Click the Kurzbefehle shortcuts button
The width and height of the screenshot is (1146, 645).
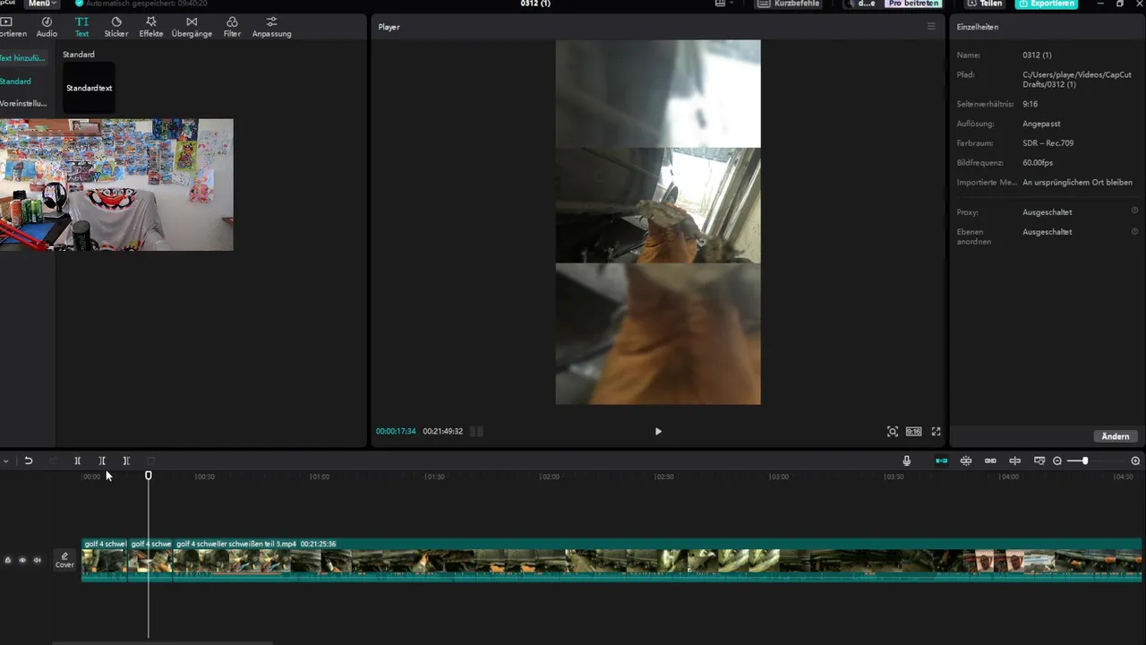(x=789, y=4)
